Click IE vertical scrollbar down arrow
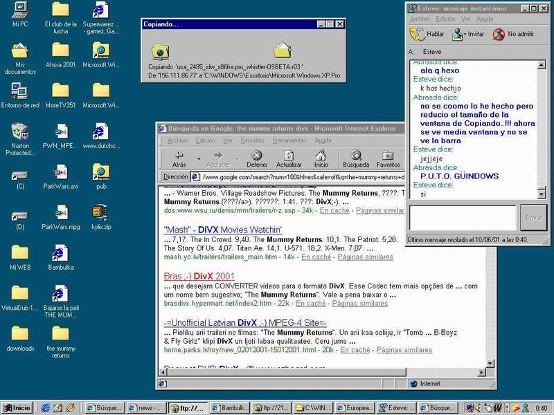 (x=490, y=363)
